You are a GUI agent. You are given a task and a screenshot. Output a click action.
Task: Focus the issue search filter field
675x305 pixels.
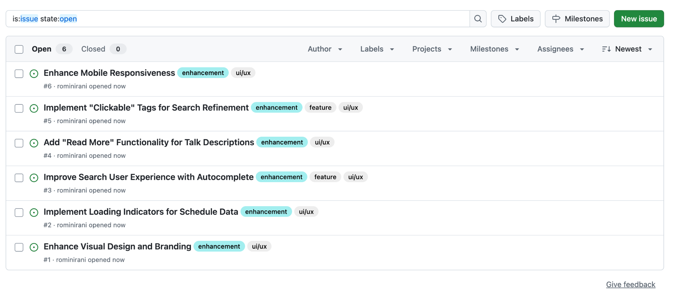coord(237,19)
